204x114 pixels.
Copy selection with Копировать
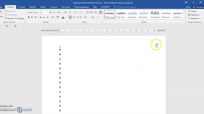11,15
